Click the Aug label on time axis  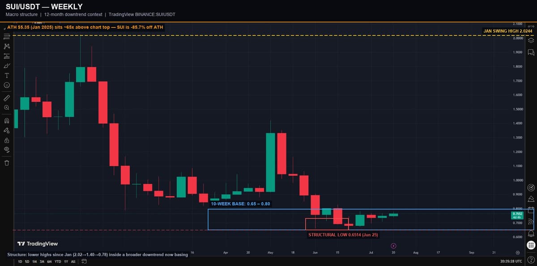pyautogui.click(x=416, y=253)
